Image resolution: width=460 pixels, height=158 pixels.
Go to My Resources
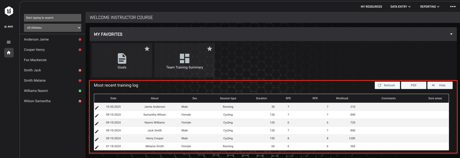coord(371,7)
